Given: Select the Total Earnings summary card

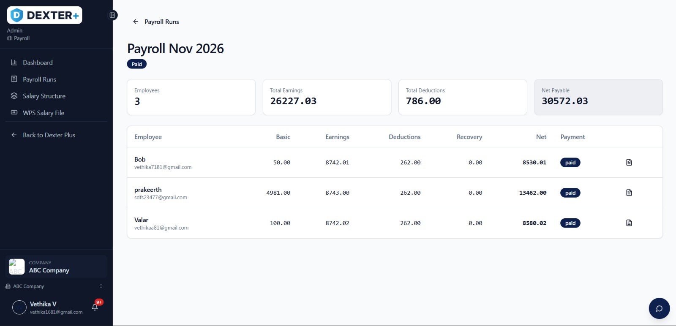Looking at the screenshot, I should point(327,97).
